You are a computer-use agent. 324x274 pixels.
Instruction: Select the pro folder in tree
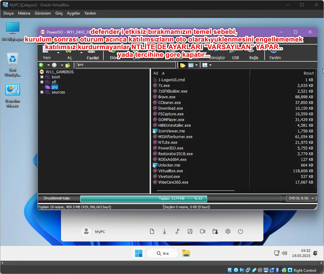(55, 87)
